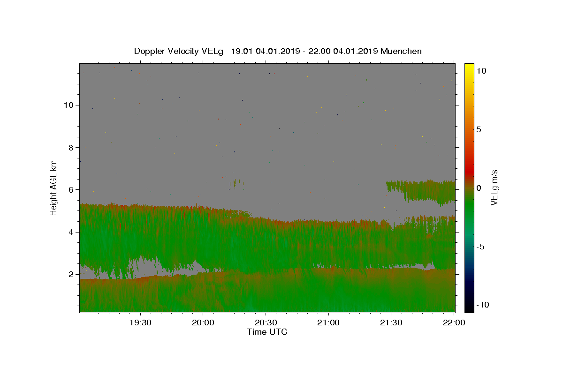
Task: Click the 21:00 time tick label
Action: pyautogui.click(x=328, y=322)
